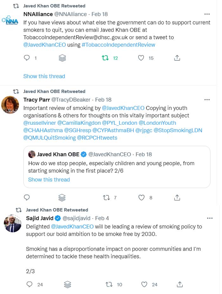222x294 pixels.
Task: Open more options on Tracy Parr tweet
Action: click(207, 100)
